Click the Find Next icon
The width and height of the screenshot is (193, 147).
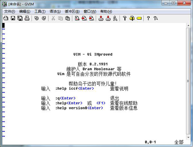tap(84, 18)
